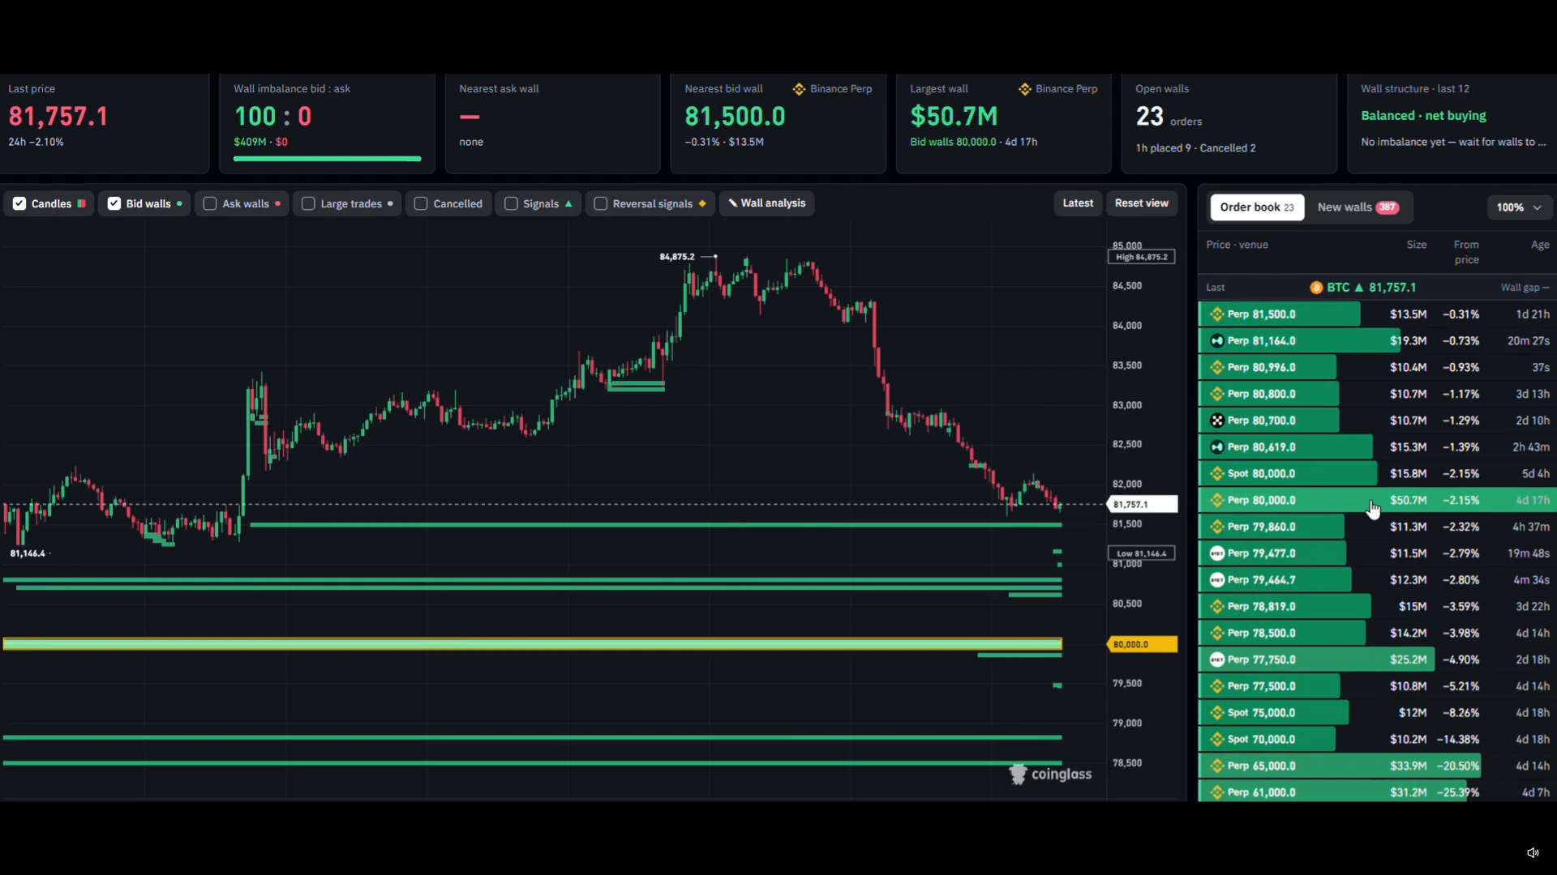
Task: Click the exchange icon for Spot 75,000.0
Action: pyautogui.click(x=1216, y=713)
